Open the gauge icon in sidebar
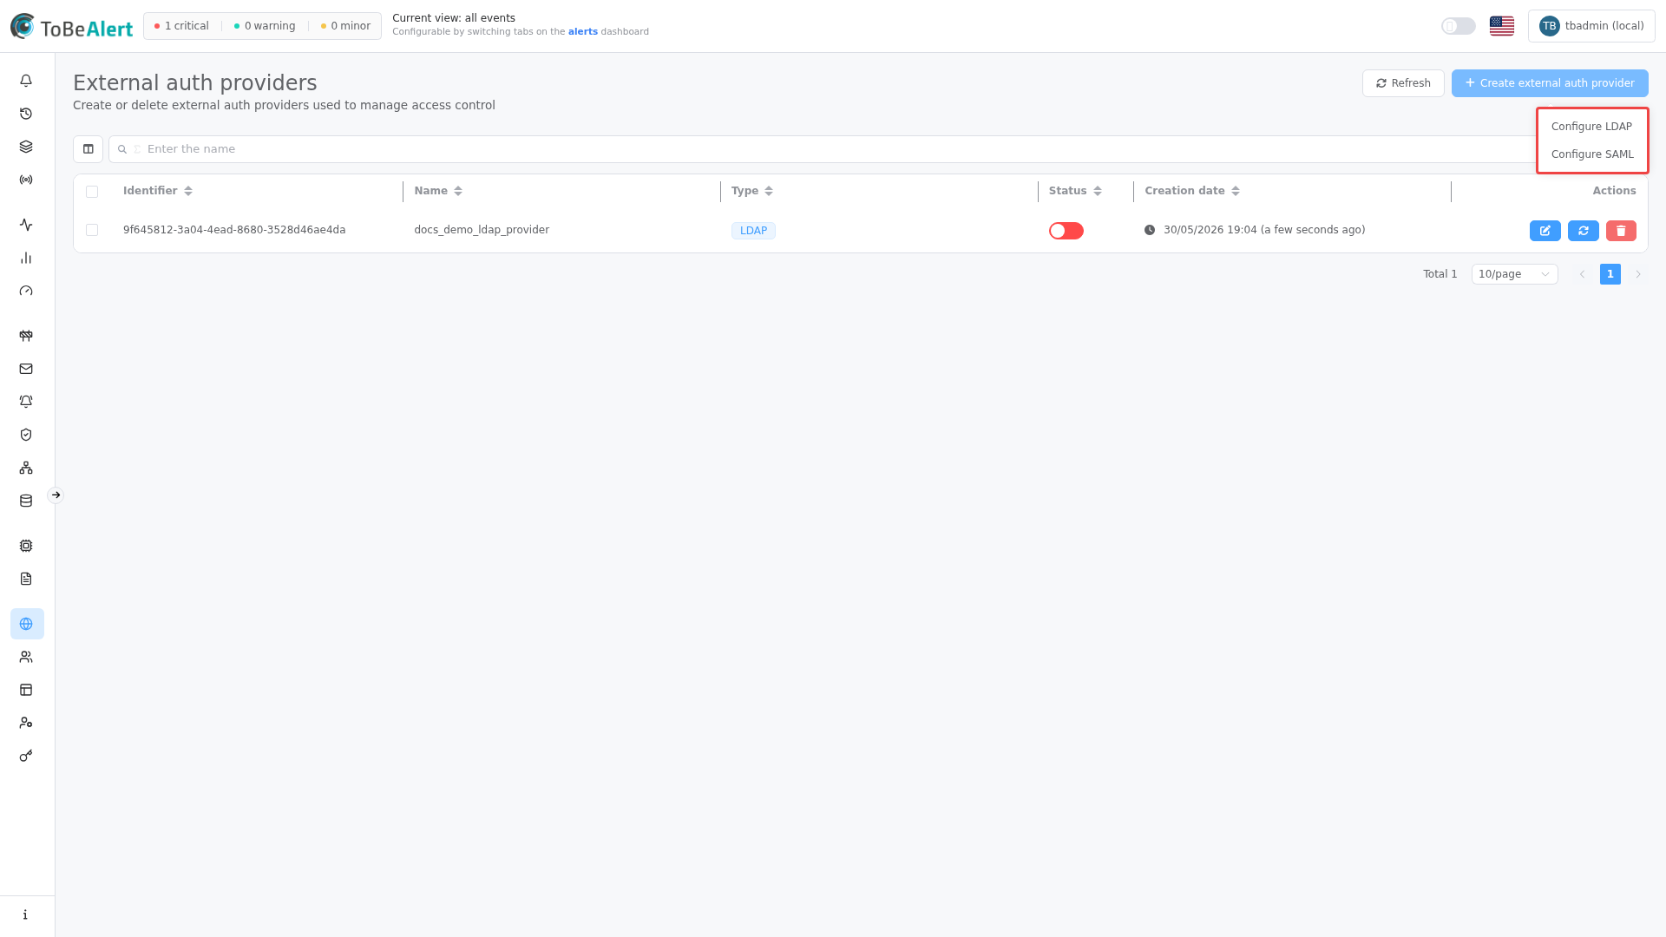1666x937 pixels. point(26,291)
